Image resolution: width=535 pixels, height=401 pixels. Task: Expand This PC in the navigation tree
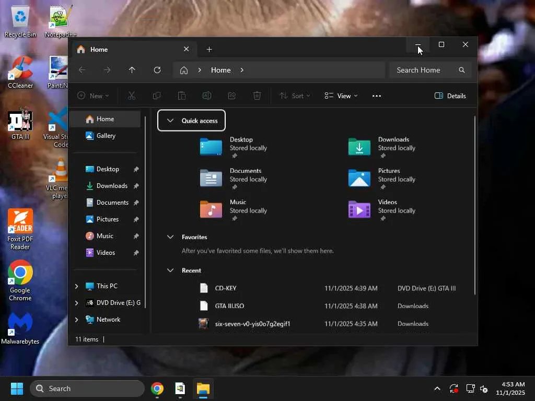pyautogui.click(x=77, y=286)
